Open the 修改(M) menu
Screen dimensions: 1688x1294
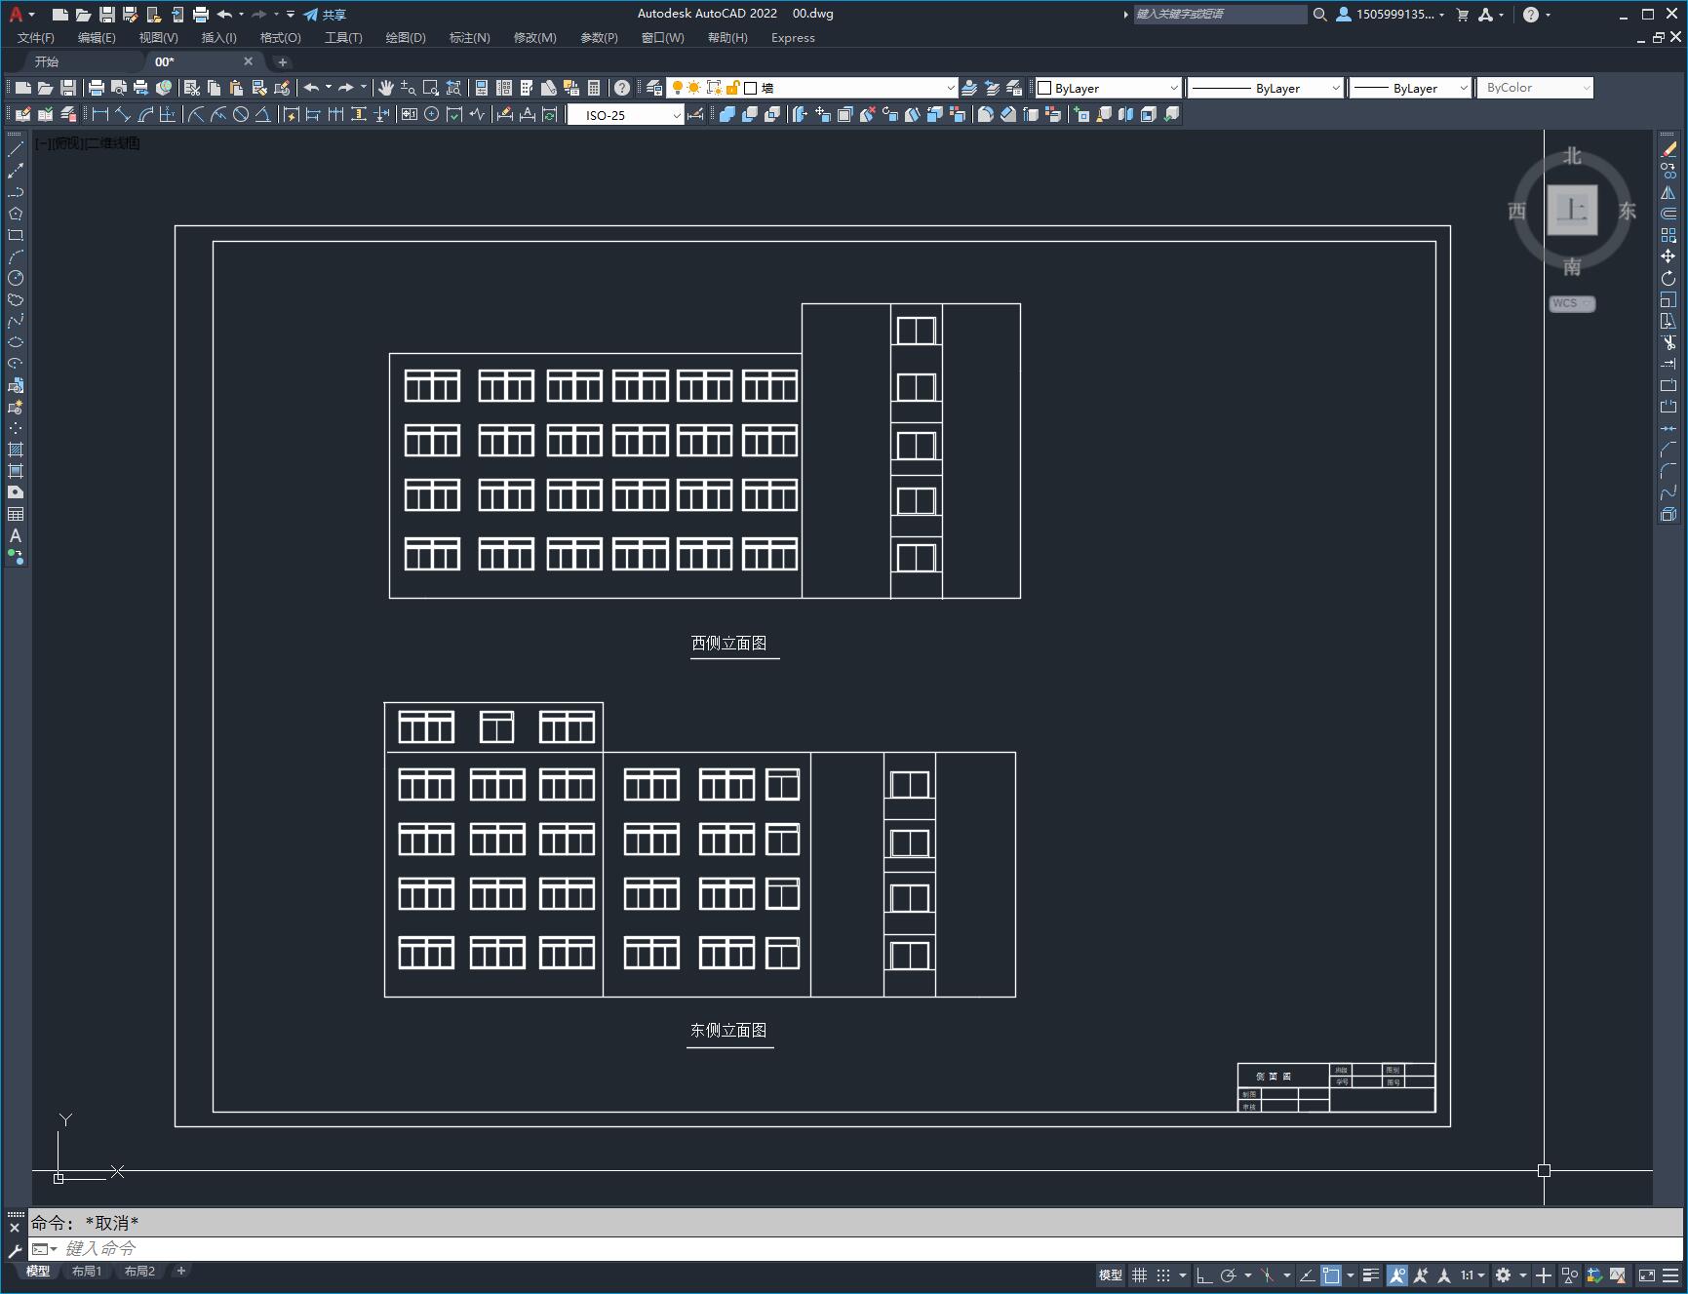534,38
